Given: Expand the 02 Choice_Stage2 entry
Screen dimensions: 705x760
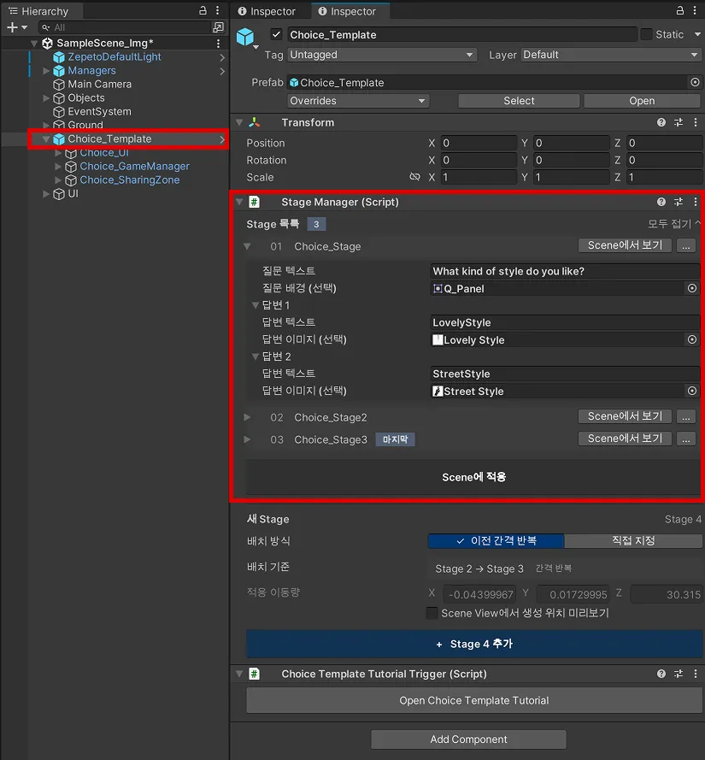Looking at the screenshot, I should [x=247, y=417].
